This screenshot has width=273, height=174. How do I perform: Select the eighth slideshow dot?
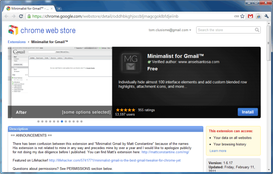pyautogui.click(x=66, y=121)
